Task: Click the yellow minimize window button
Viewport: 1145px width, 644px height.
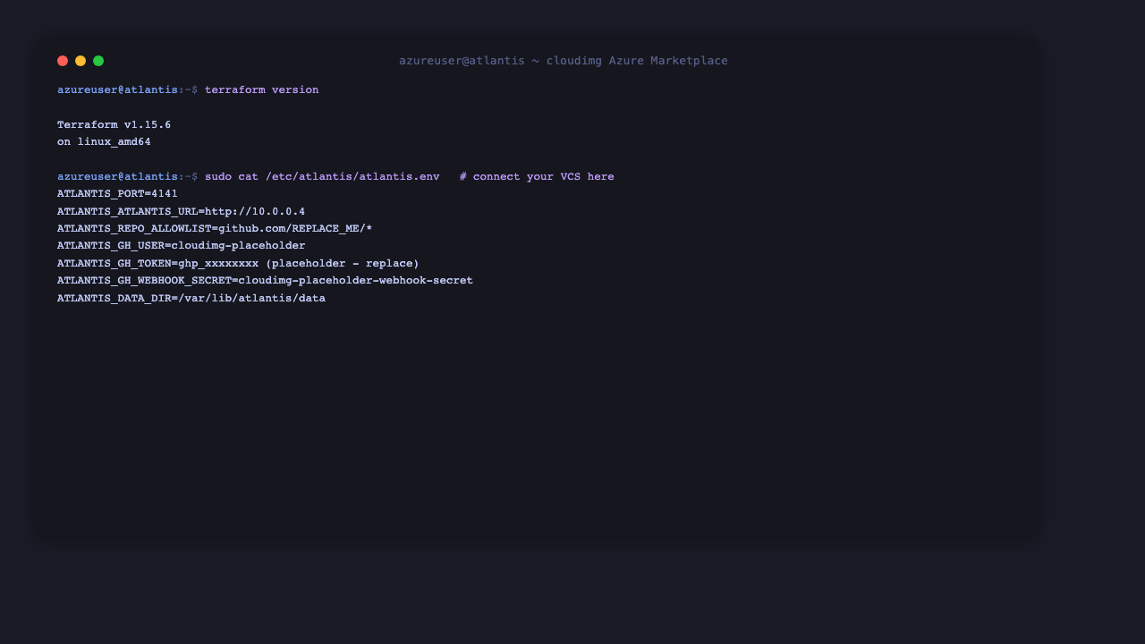Action: pos(81,61)
